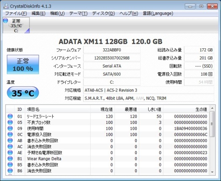Click the しきい値 column header
Screen dimensions: 221x181
coord(151,109)
